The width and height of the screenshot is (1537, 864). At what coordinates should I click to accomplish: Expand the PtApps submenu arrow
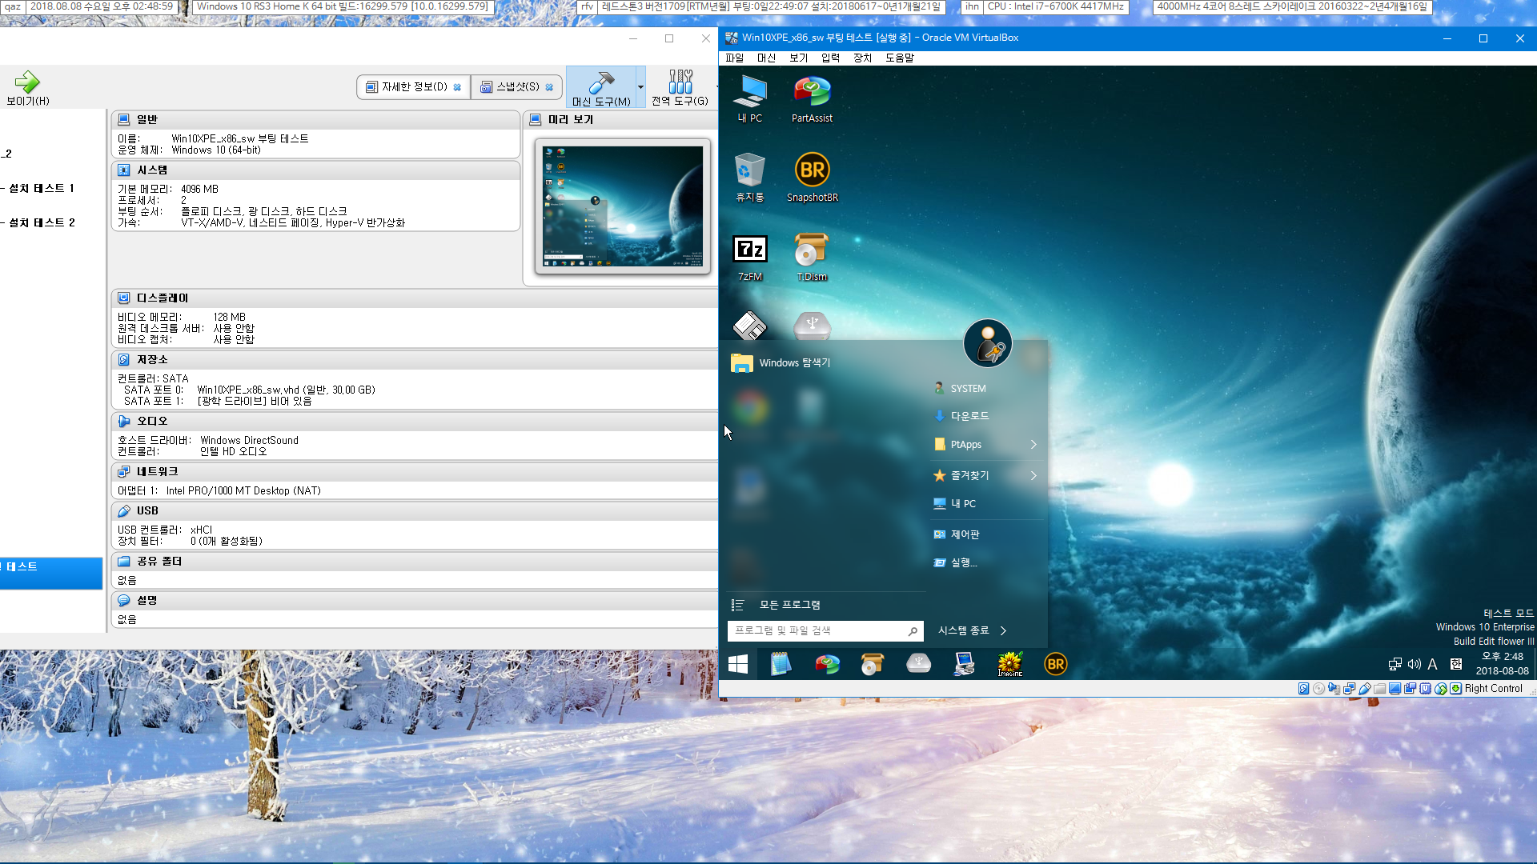click(x=1033, y=445)
